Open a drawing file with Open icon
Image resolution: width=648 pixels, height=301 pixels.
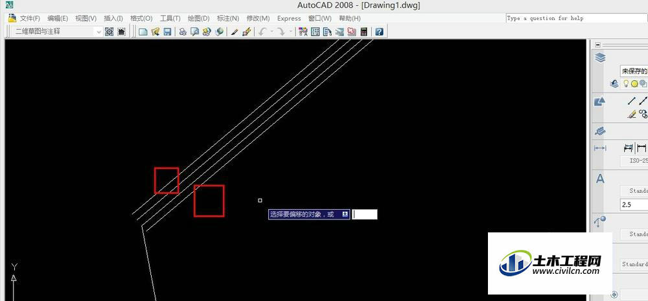coord(156,31)
